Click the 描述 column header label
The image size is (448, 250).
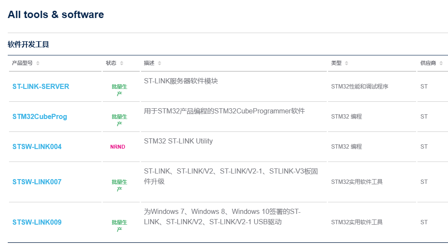(149, 63)
